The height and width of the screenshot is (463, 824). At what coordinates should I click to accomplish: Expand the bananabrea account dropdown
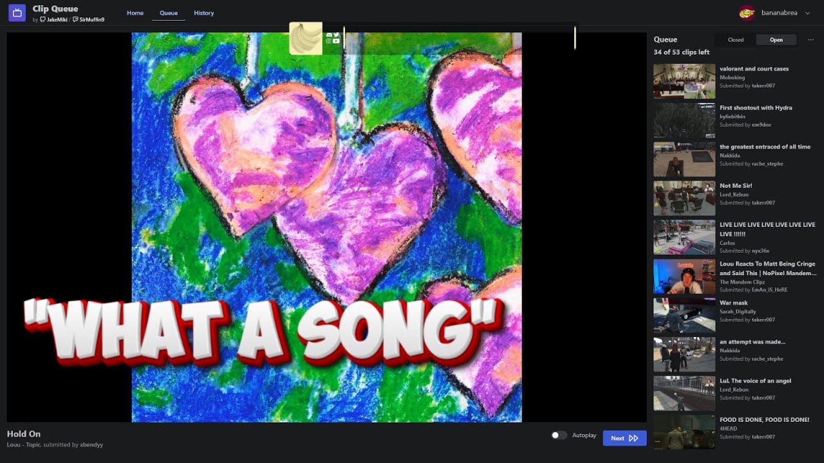coord(807,13)
